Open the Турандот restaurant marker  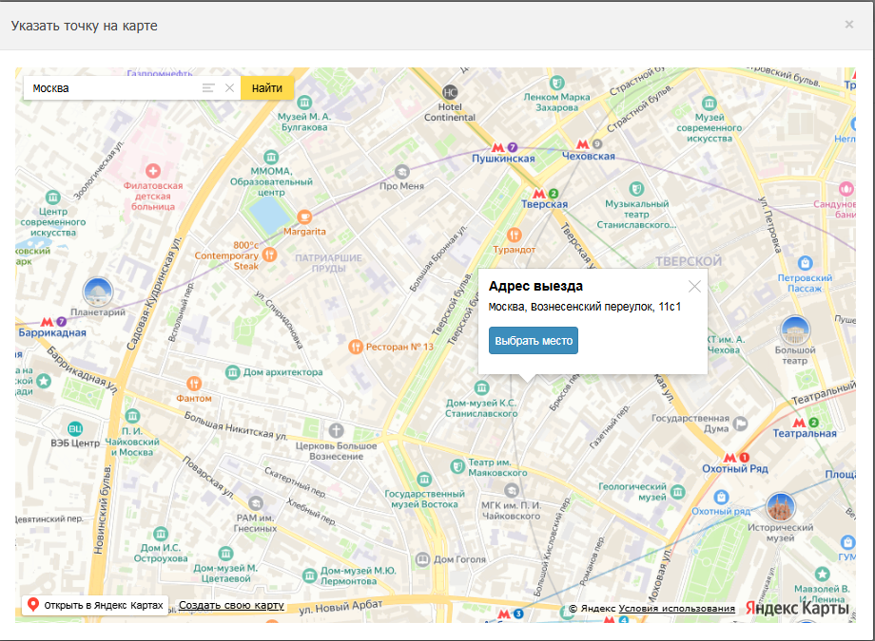point(515,235)
